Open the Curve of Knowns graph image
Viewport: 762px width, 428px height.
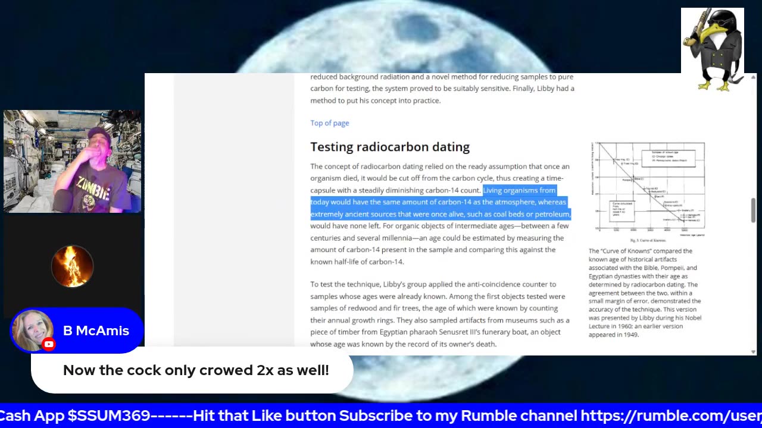point(648,191)
